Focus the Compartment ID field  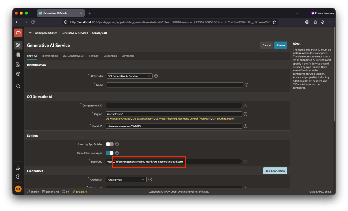coord(174,105)
